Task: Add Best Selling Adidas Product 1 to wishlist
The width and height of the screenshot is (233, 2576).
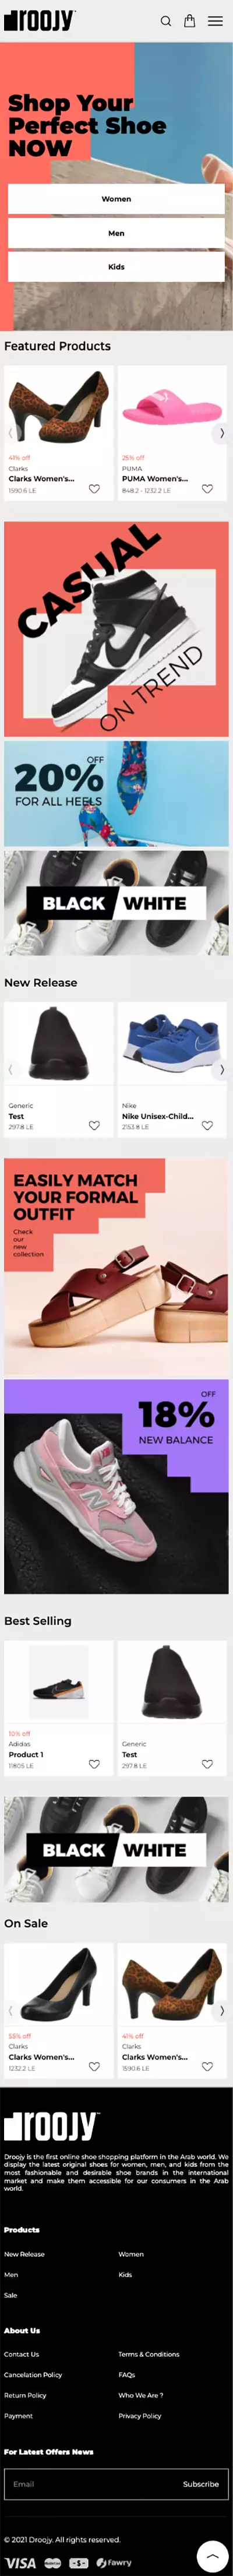Action: tap(94, 1764)
